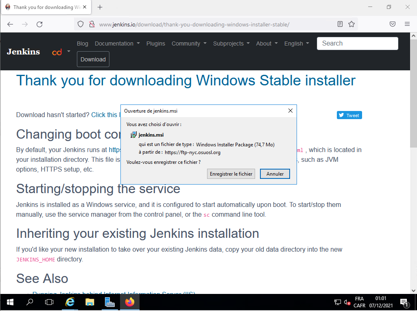Open the notification center icon
The width and height of the screenshot is (417, 311).
(x=404, y=302)
